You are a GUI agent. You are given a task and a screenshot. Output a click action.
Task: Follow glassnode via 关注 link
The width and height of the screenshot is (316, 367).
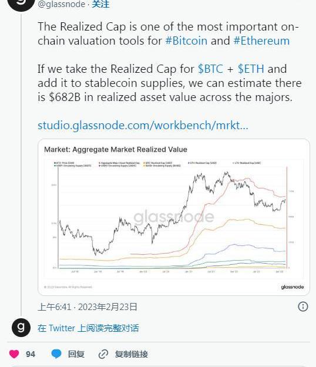pyautogui.click(x=100, y=4)
